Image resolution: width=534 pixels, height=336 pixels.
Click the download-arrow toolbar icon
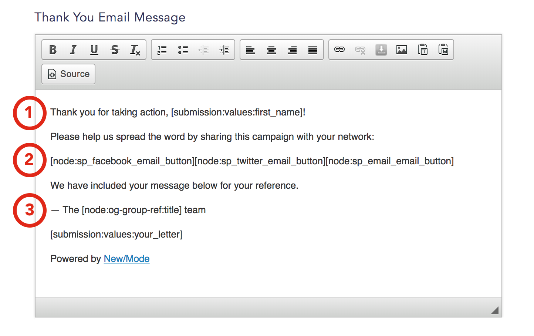(x=381, y=50)
